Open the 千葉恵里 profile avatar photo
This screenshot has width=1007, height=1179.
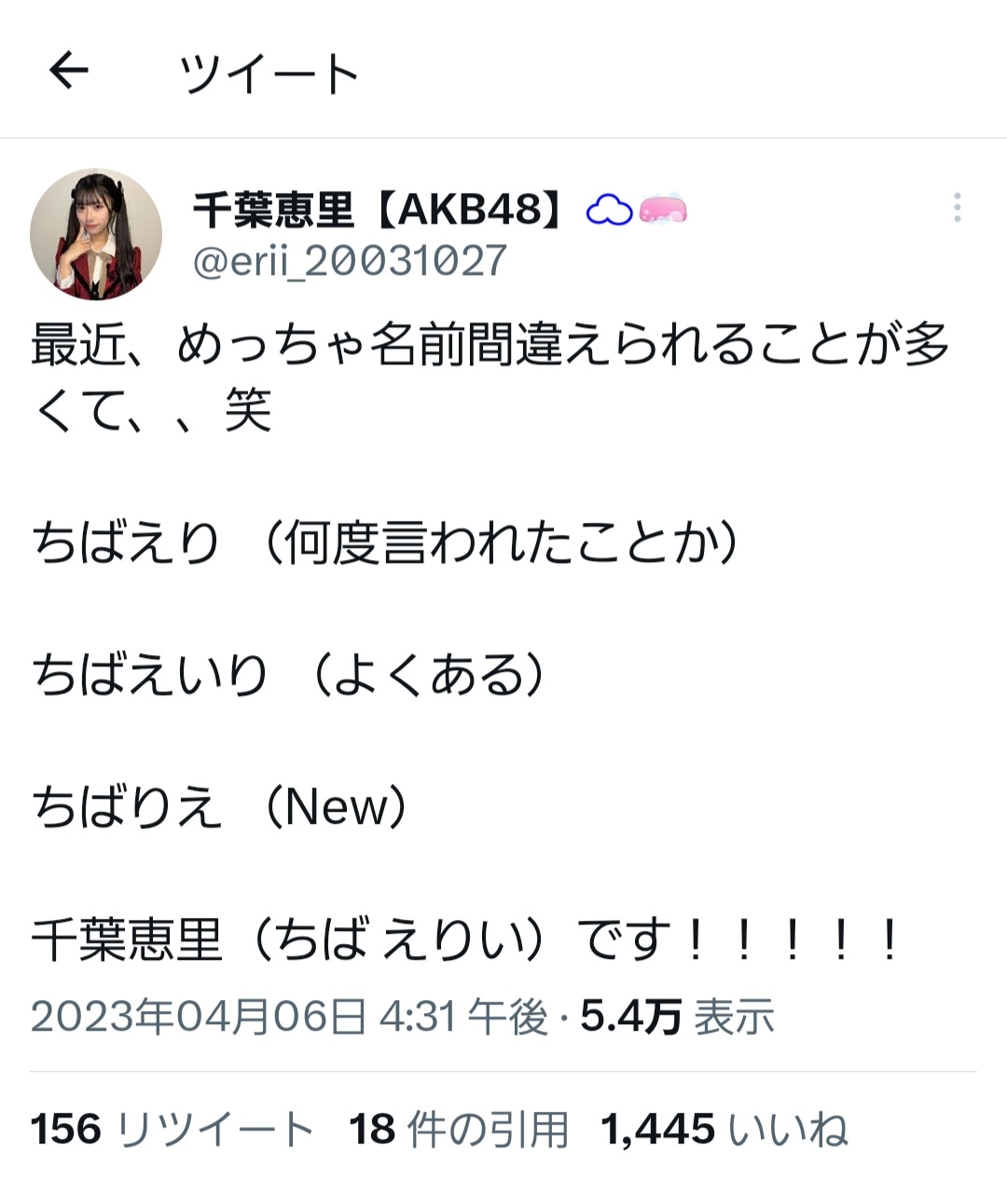(96, 234)
